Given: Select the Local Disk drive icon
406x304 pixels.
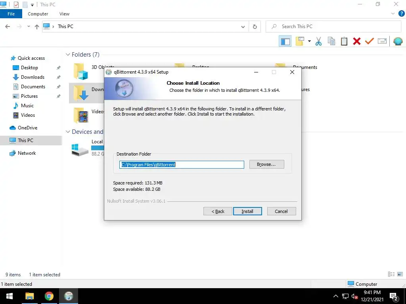Looking at the screenshot, I should click(x=80, y=150).
